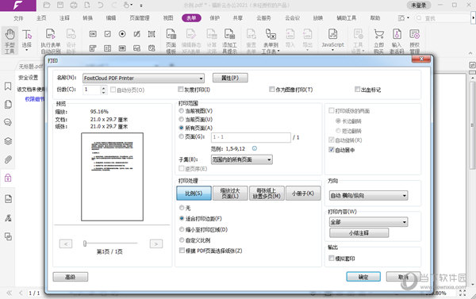Viewport: 476px width, 299px height.
Task: Click the Scale (比例) print handling button
Action: pyautogui.click(x=194, y=193)
